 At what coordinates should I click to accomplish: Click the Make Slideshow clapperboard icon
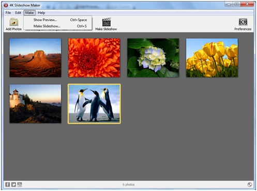(x=106, y=22)
